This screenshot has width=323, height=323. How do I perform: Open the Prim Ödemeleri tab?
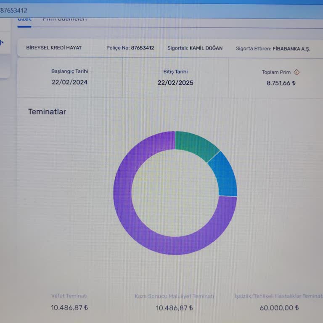tap(64, 19)
